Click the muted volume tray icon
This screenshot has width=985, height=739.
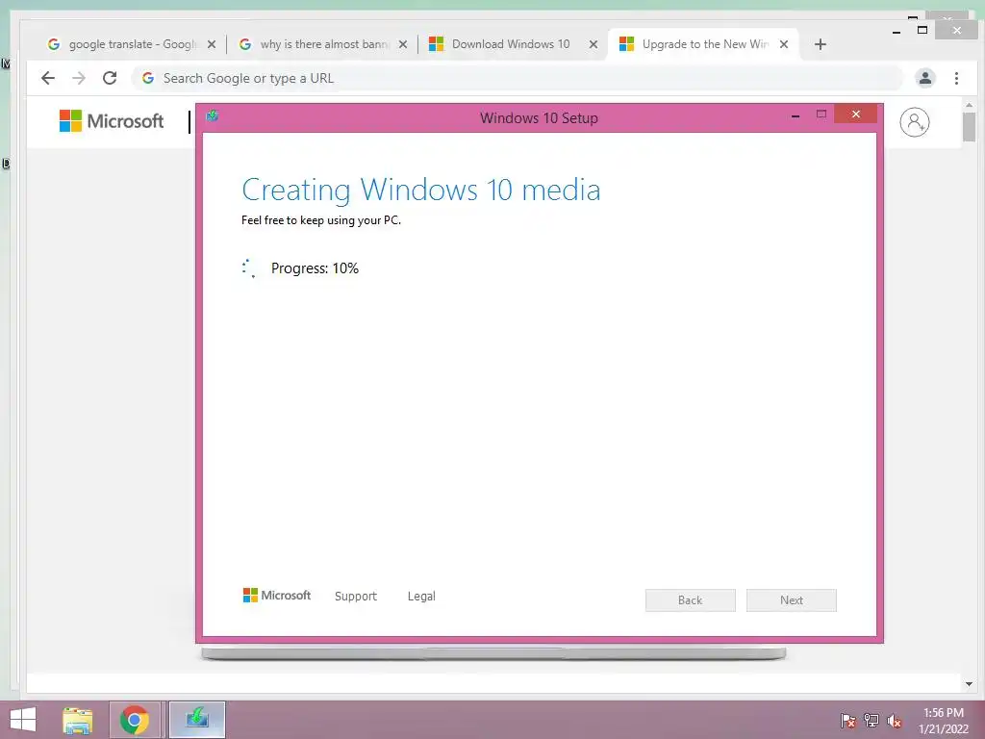point(895,721)
